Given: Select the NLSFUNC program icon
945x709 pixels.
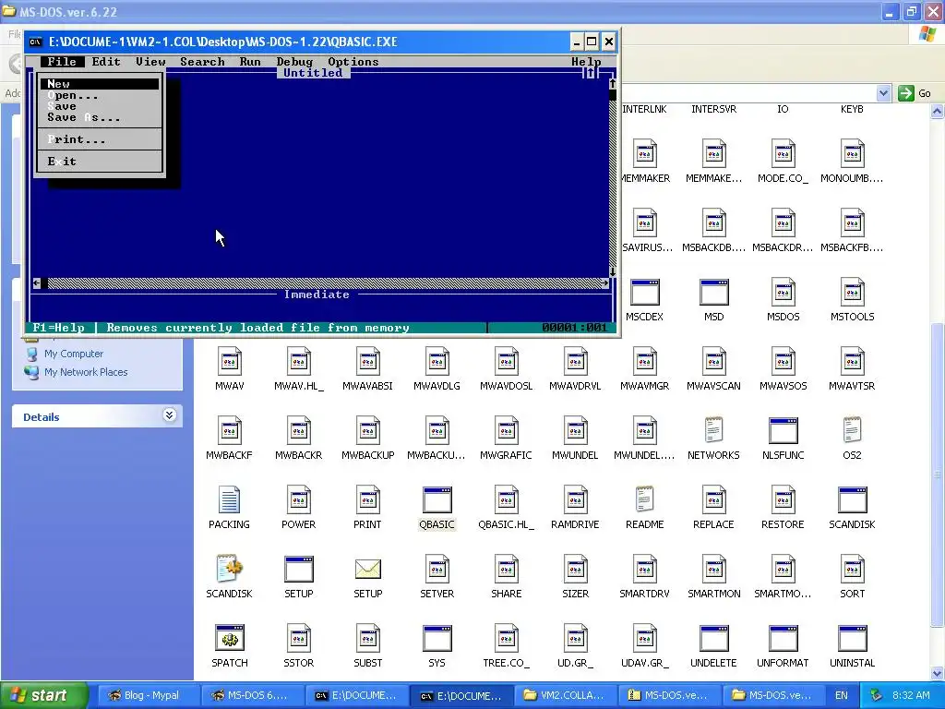Looking at the screenshot, I should click(783, 430).
